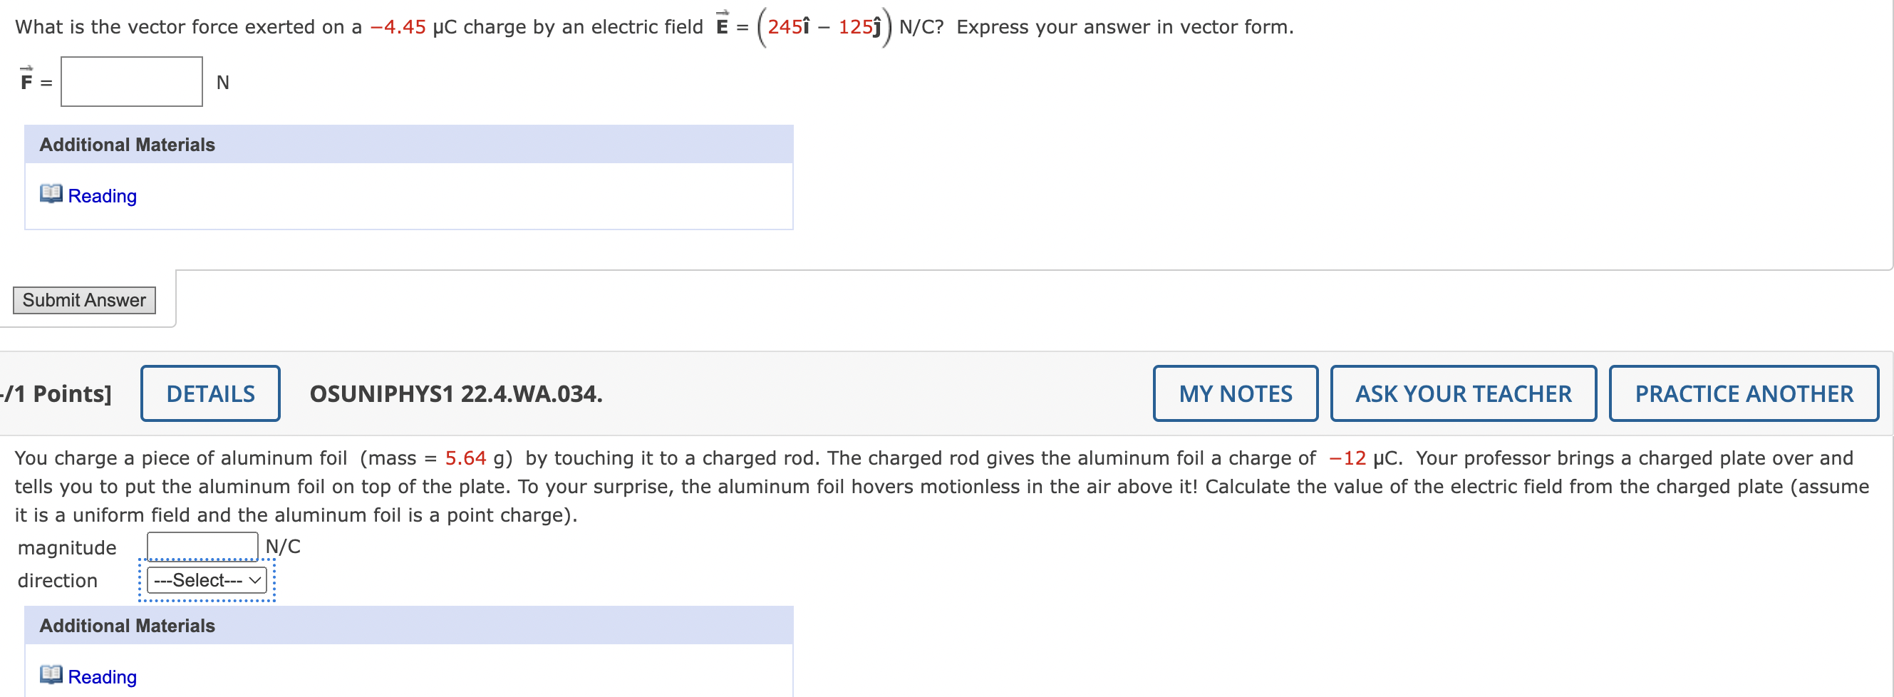Open MY NOTES for this problem
The height and width of the screenshot is (697, 1894).
1235,393
